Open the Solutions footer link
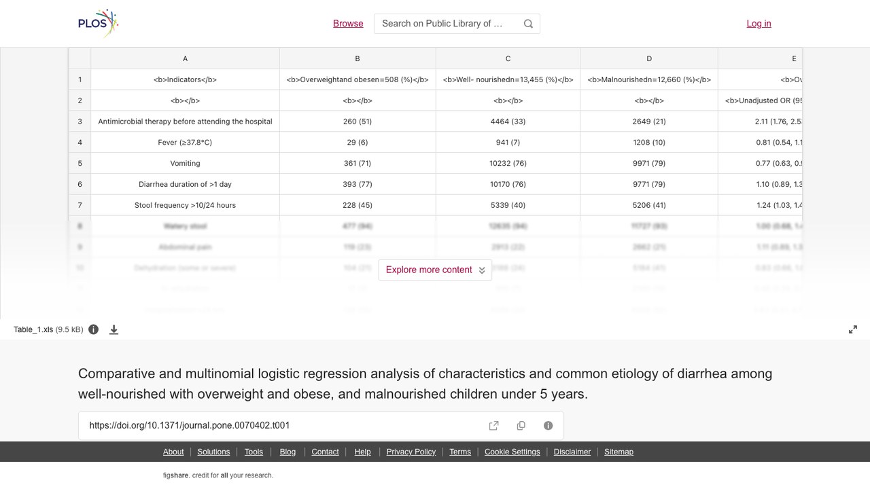The image size is (870, 489). (214, 452)
